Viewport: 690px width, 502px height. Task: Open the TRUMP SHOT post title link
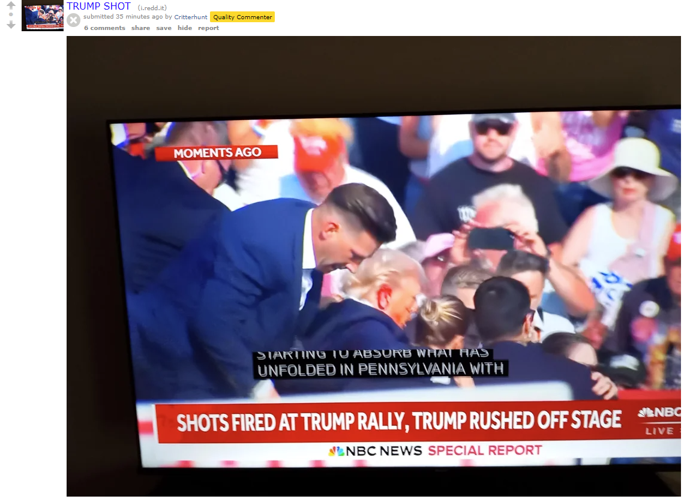98,6
